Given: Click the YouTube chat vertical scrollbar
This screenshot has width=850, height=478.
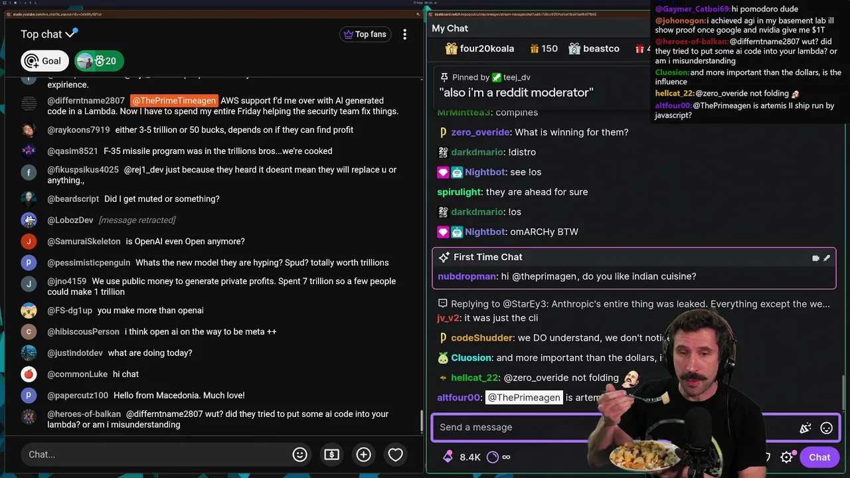Looking at the screenshot, I should (421, 421).
